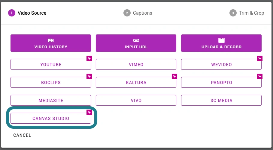Click the sparkle badge on Boclips button
This screenshot has width=273, height=150.
pos(89,76)
